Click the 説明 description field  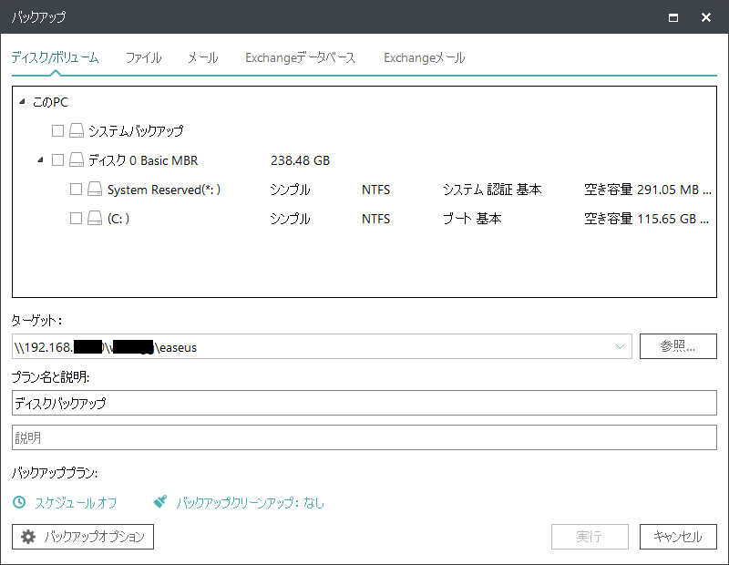point(364,437)
